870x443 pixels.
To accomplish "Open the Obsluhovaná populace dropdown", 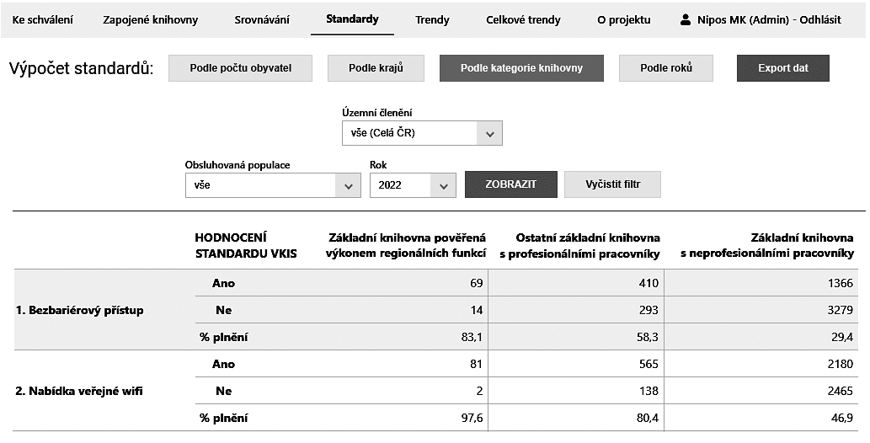I will (273, 185).
